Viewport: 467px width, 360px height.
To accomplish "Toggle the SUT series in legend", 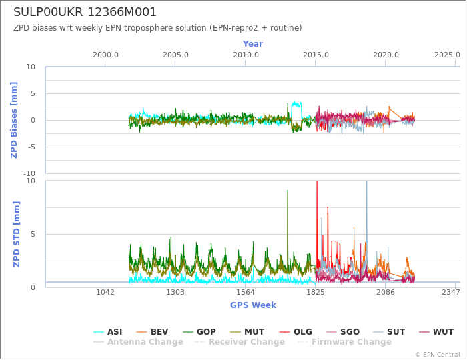I will [x=389, y=332].
